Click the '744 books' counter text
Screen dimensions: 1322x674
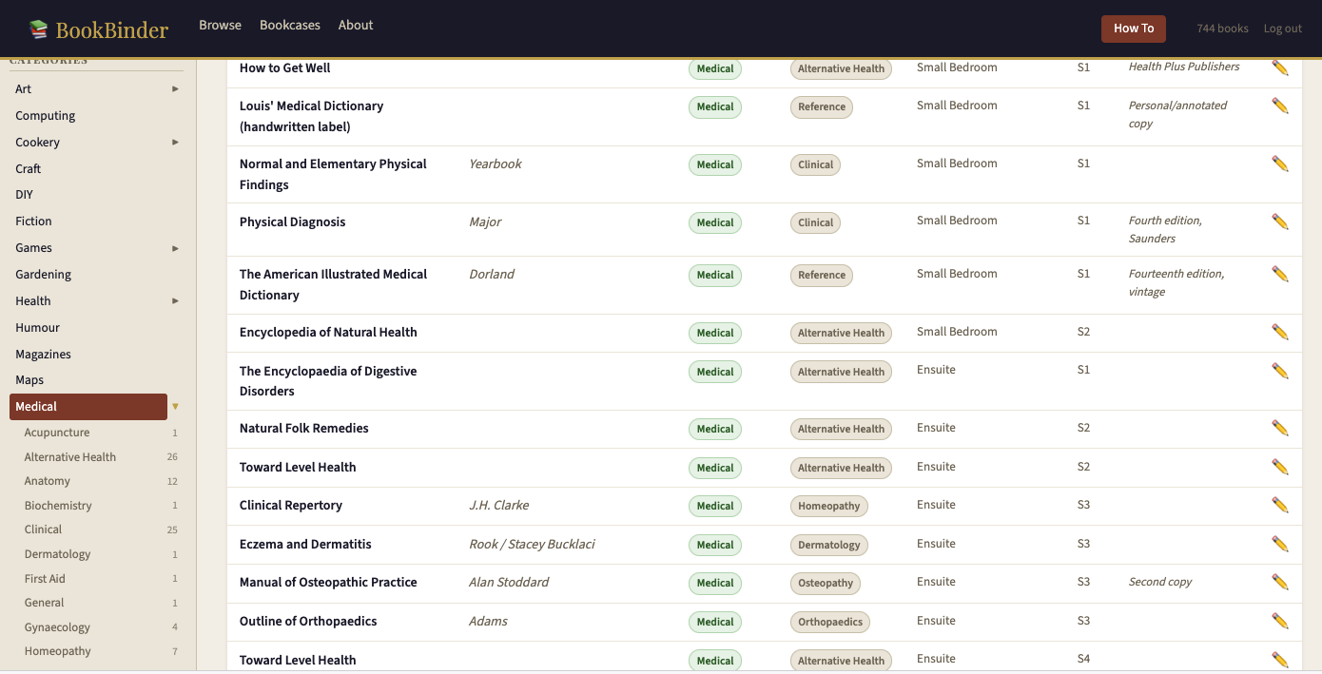click(1222, 29)
